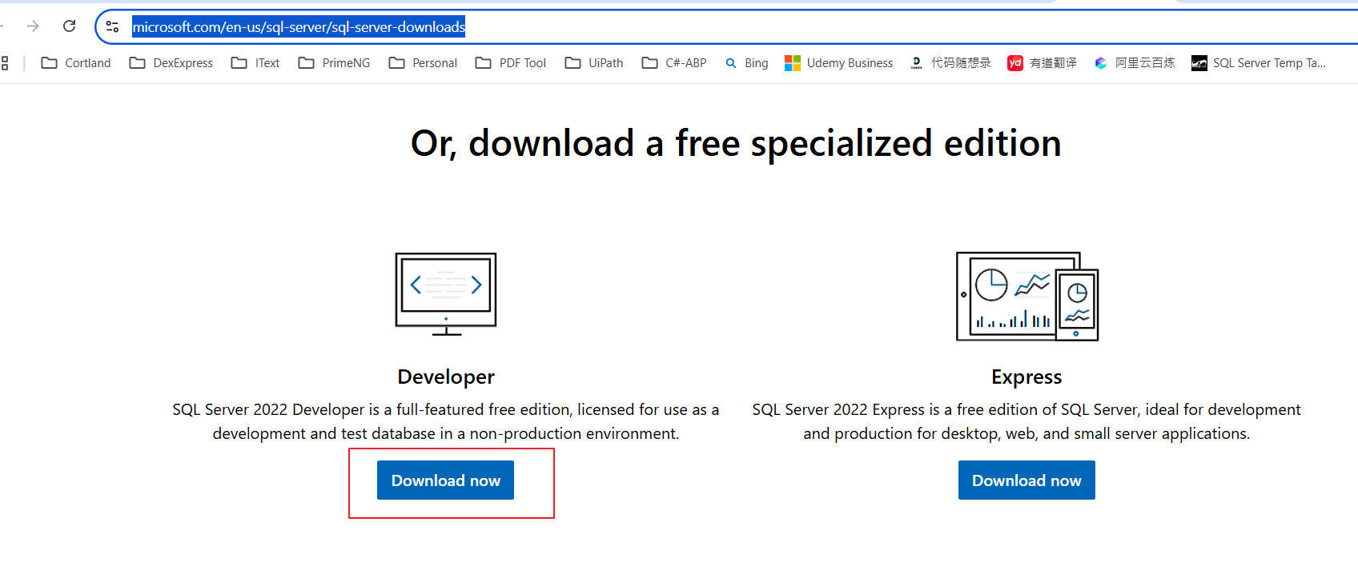Download SQL Server 2022 Developer edition
The image size is (1358, 574).
tap(445, 480)
